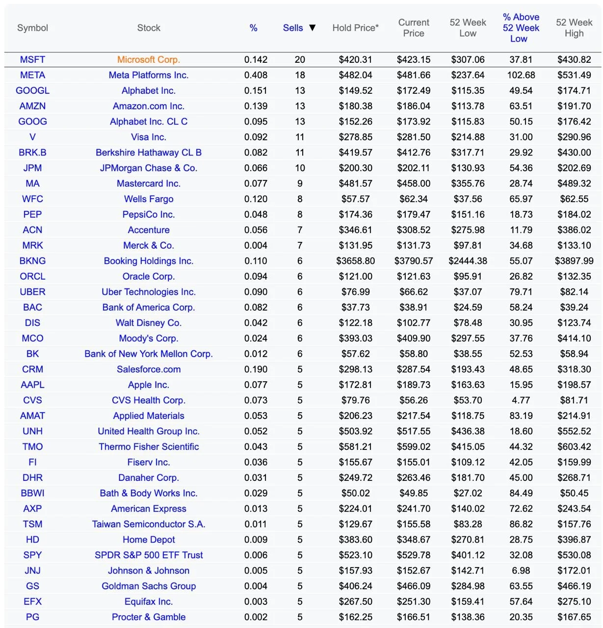Image resolution: width=603 pixels, height=628 pixels.
Task: Click the Symbol column header
Action: 32,28
